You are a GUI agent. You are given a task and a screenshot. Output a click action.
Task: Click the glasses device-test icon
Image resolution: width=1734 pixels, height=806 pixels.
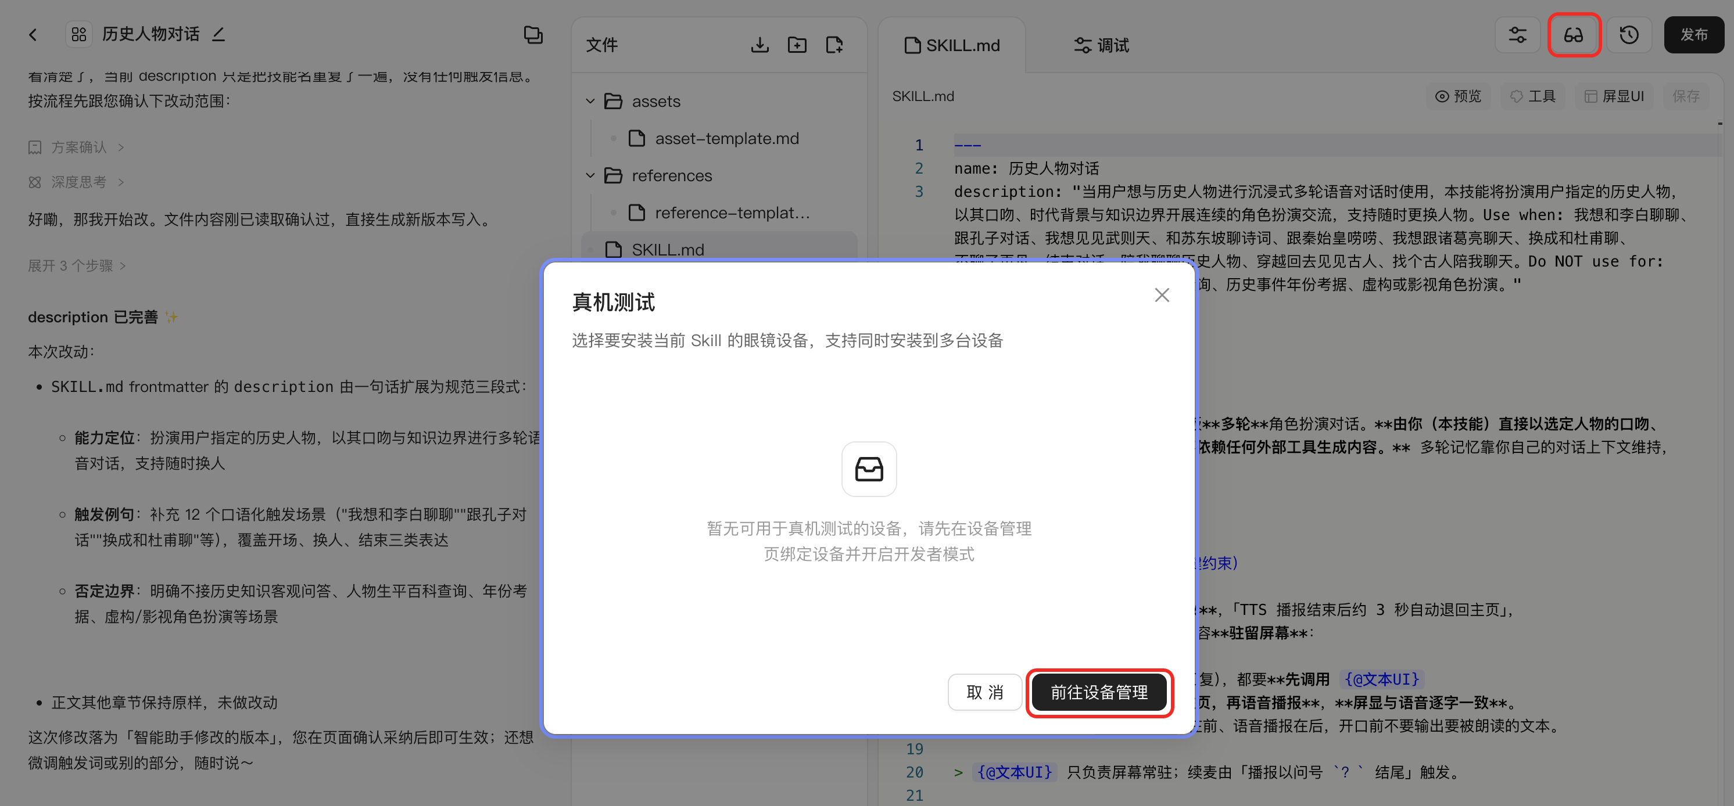click(1573, 35)
